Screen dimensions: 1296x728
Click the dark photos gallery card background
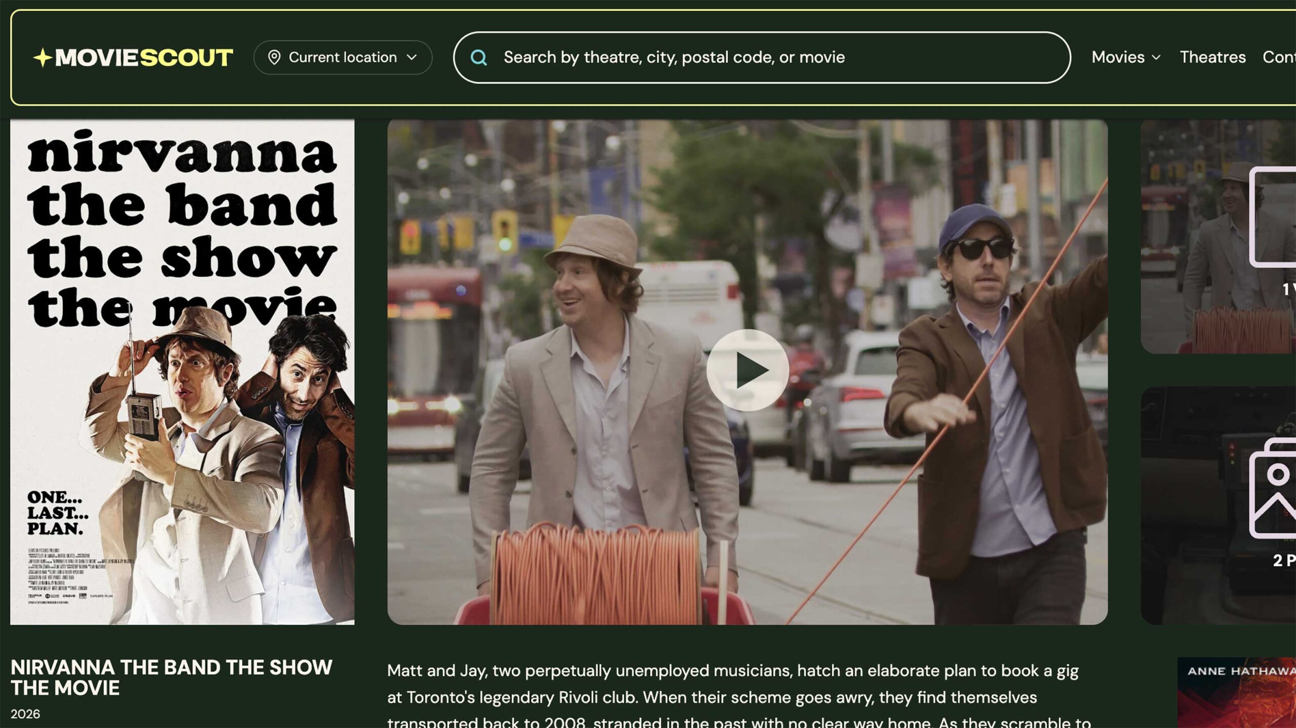click(1190, 506)
